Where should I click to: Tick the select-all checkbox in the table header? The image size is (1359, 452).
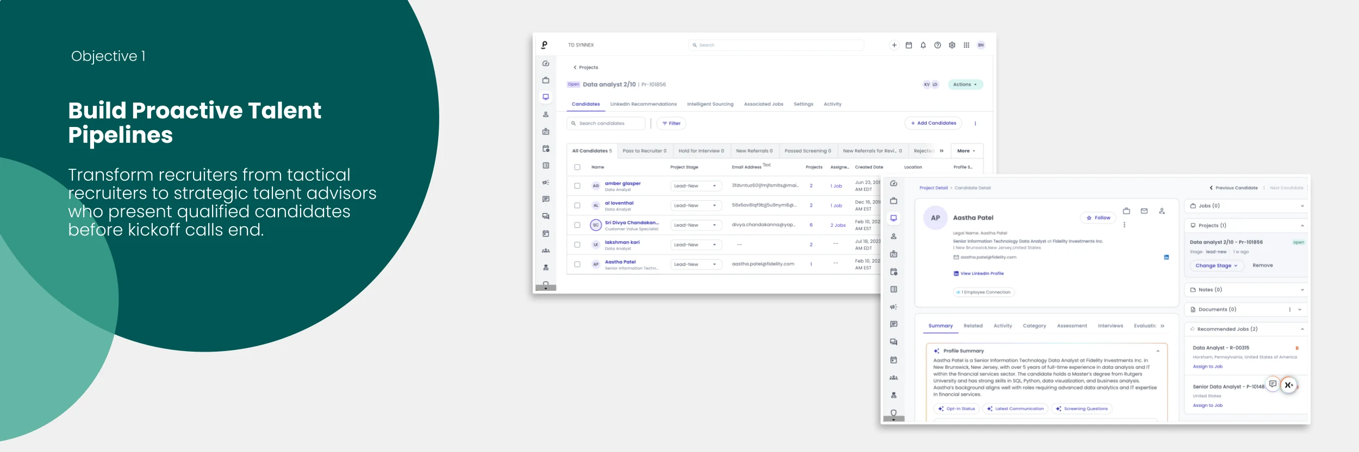tap(577, 167)
